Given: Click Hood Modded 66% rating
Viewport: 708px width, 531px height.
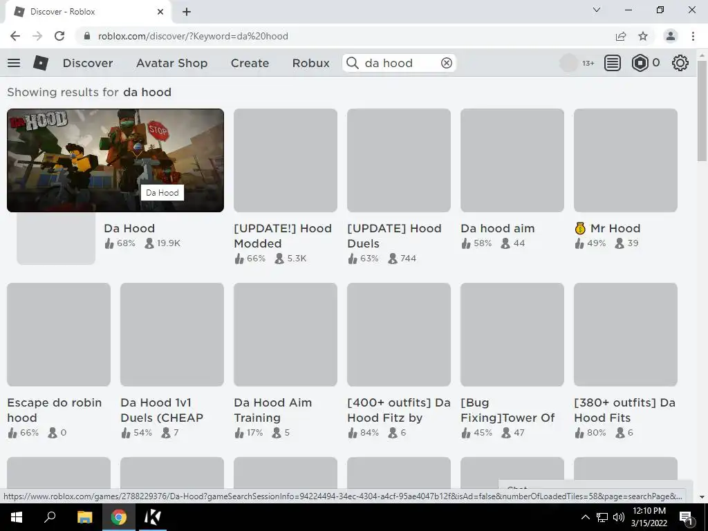Looking at the screenshot, I should [x=250, y=259].
